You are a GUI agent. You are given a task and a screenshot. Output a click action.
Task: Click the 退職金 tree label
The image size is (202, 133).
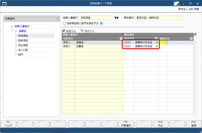pyautogui.click(x=23, y=31)
